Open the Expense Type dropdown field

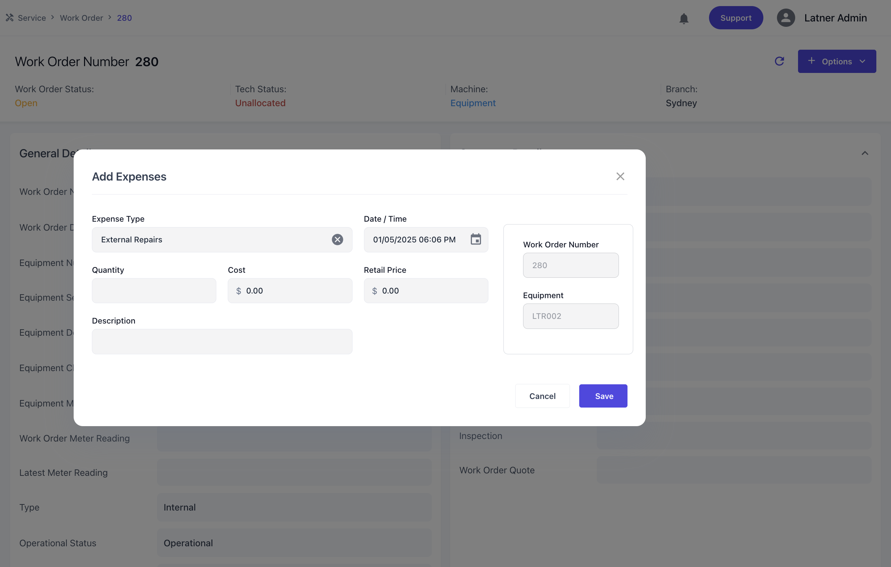(x=211, y=240)
